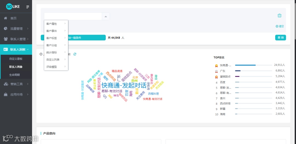The width and height of the screenshot is (296, 144).
Task: Expand 统计指标 in the dropdown list
Action: (x=56, y=52)
